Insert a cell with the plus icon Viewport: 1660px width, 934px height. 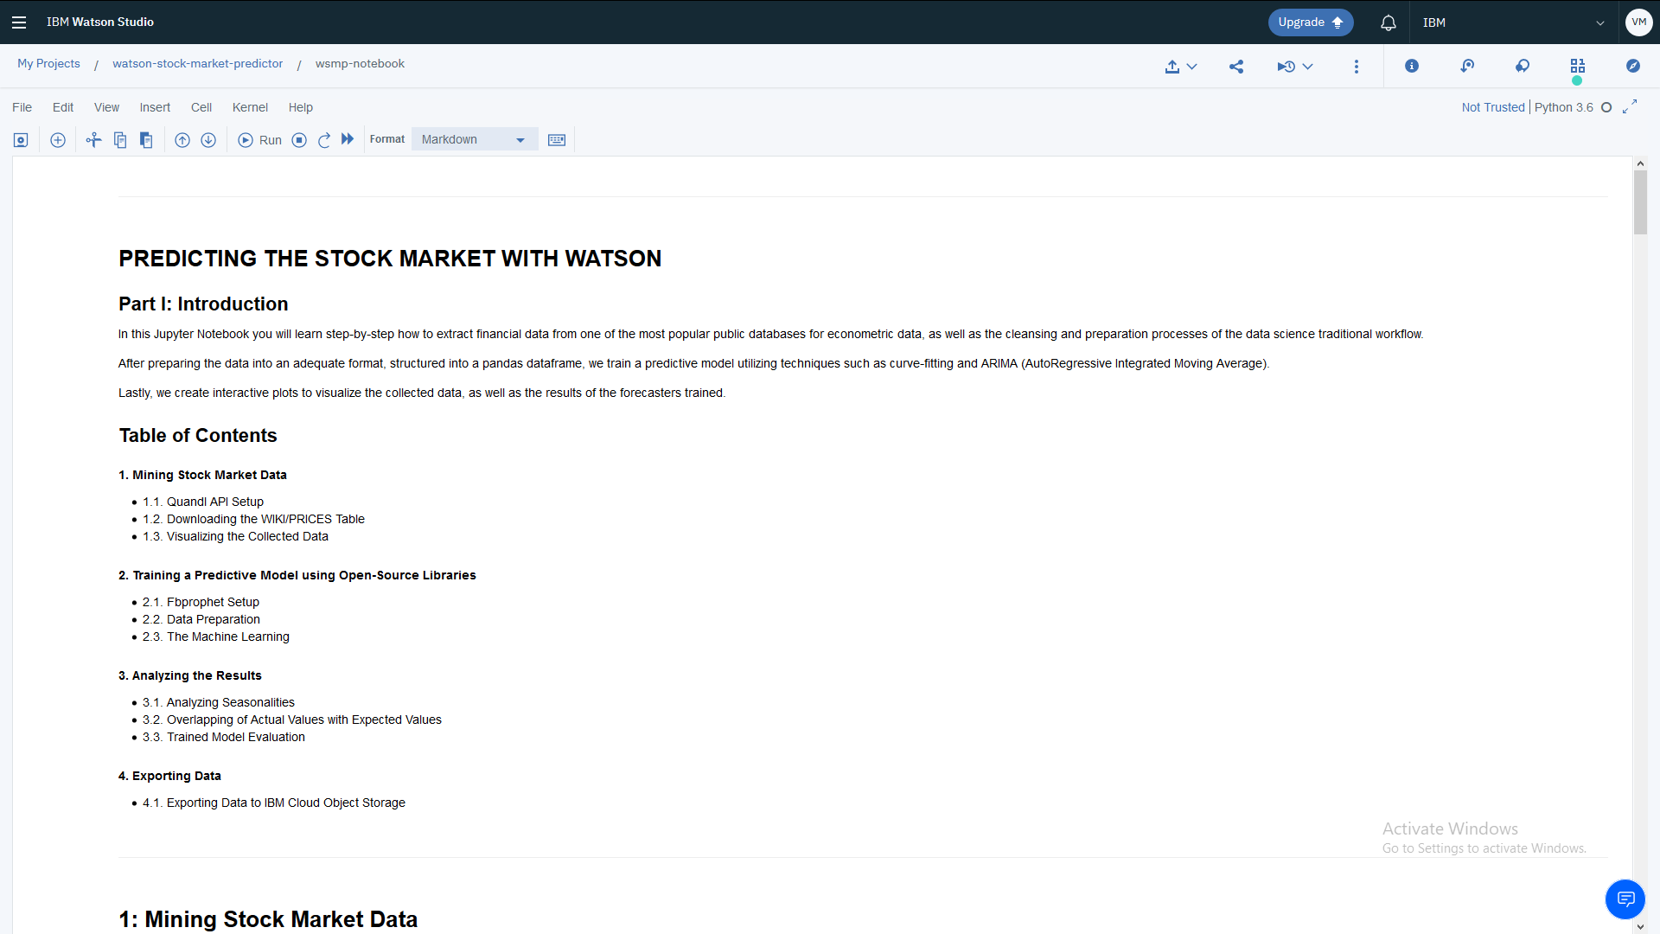58,140
